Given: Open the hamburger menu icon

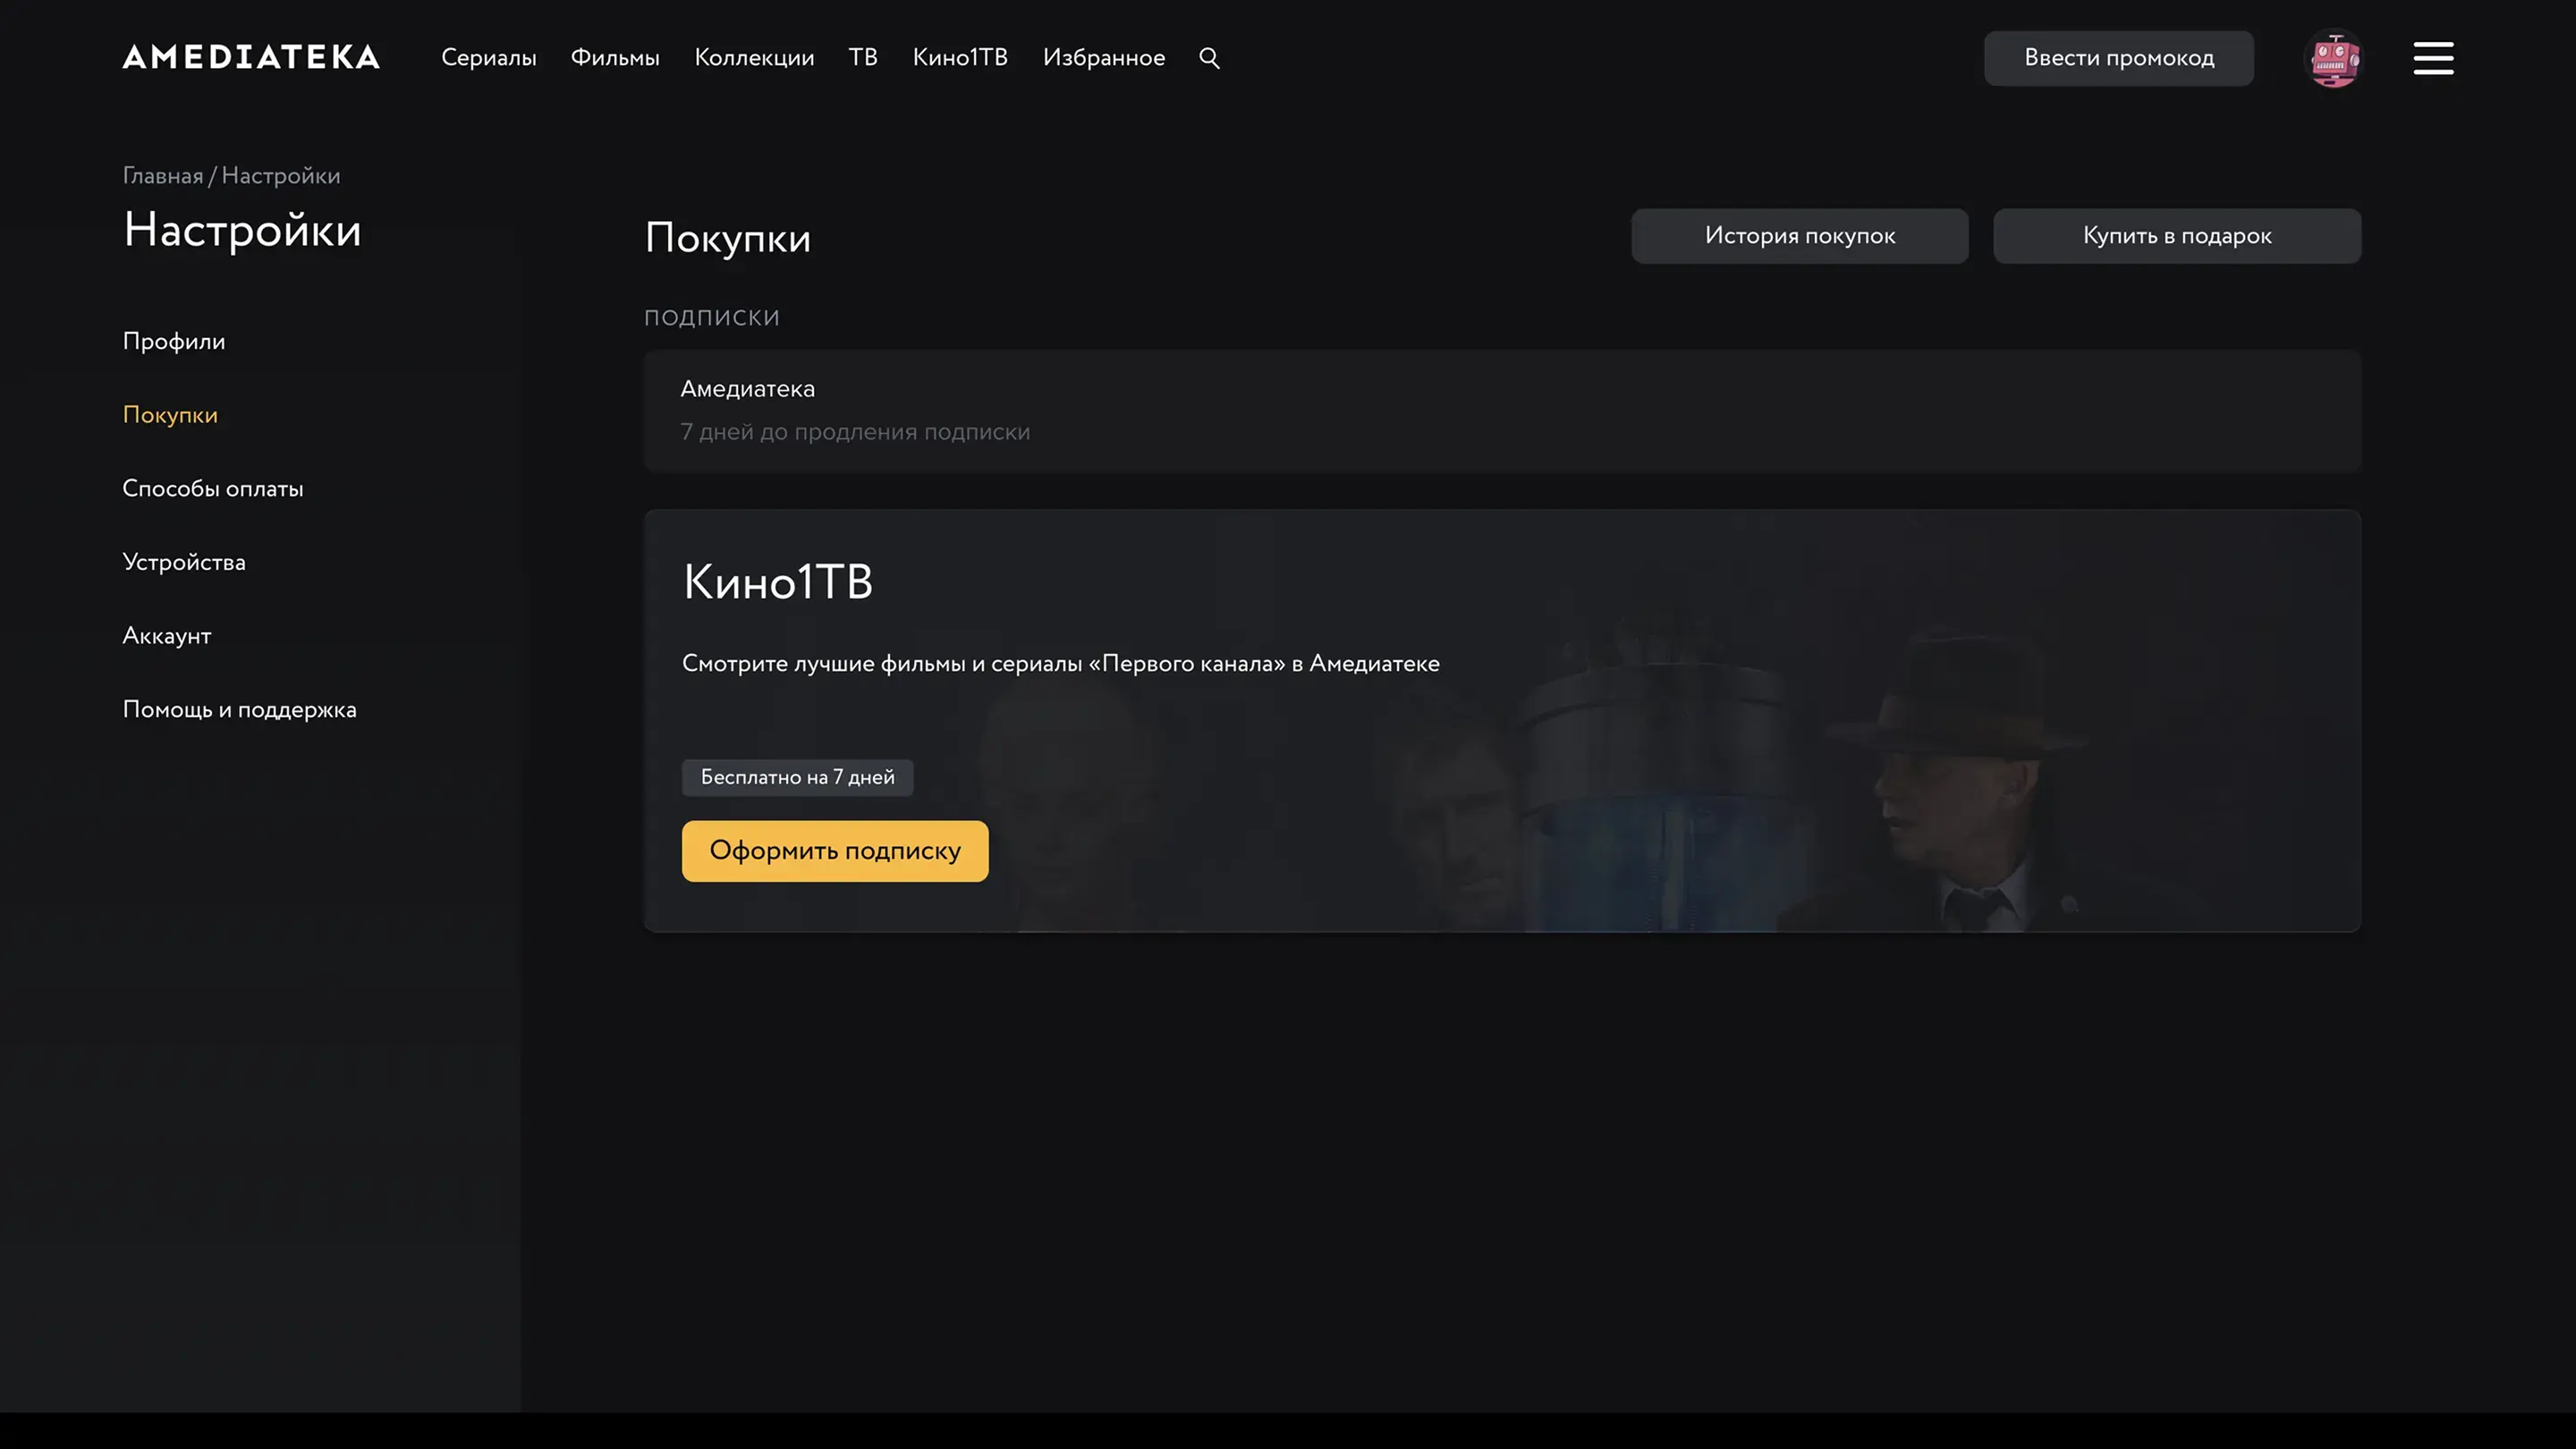Looking at the screenshot, I should coord(2433,58).
